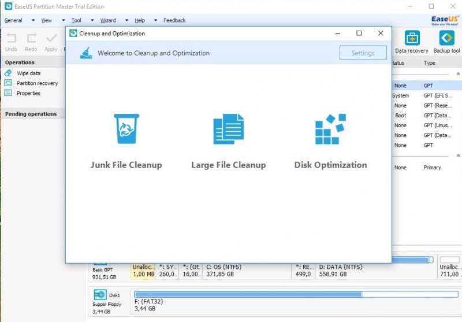Expand the dropdown arrow next to View

tap(63, 20)
